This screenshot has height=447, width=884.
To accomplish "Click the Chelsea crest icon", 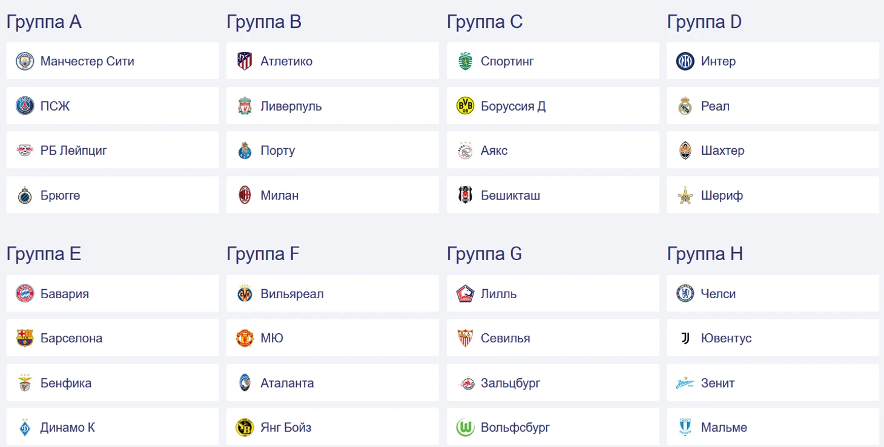I will (x=685, y=294).
